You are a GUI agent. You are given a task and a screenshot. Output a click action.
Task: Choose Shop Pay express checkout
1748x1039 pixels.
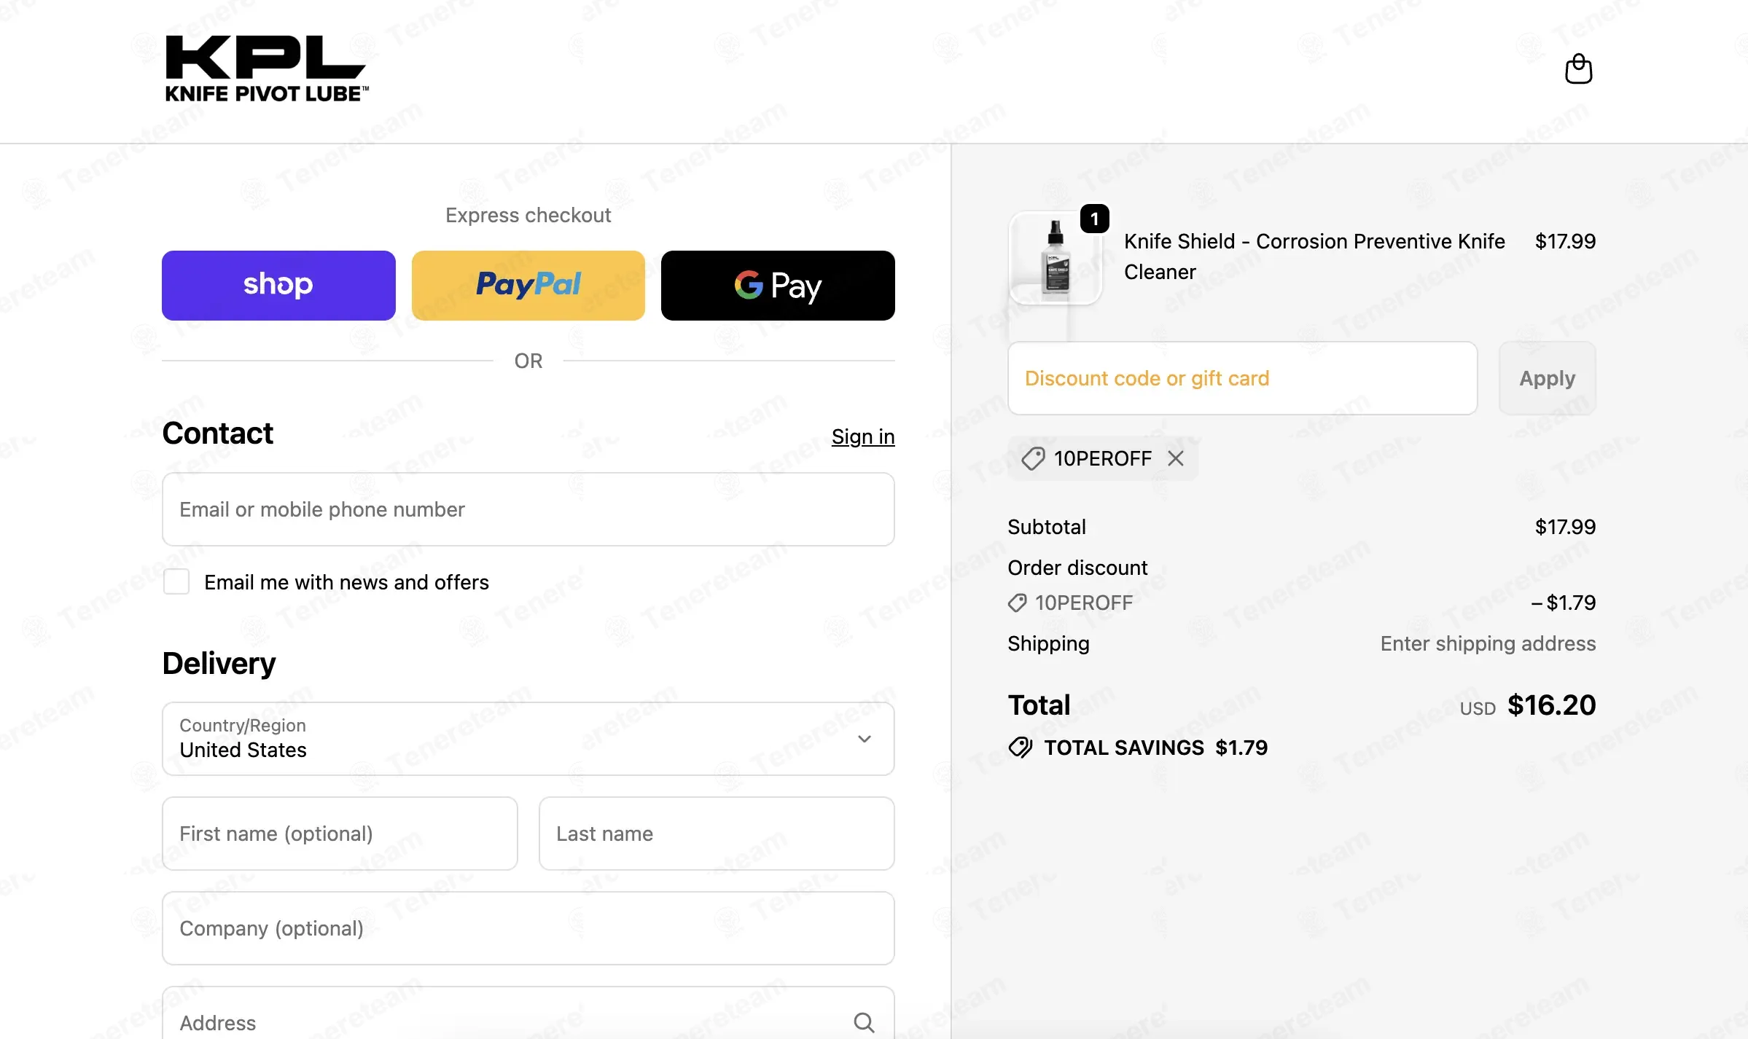pyautogui.click(x=278, y=286)
